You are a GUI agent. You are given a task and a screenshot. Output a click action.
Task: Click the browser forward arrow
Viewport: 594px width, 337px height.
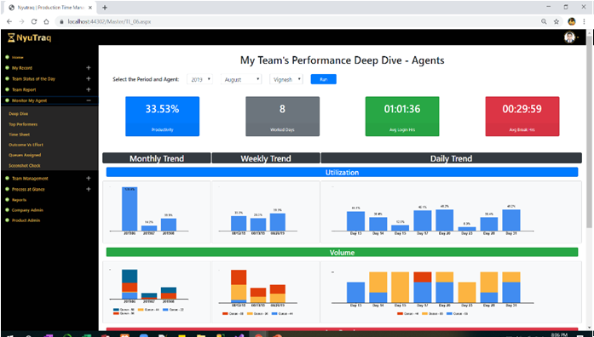[21, 22]
